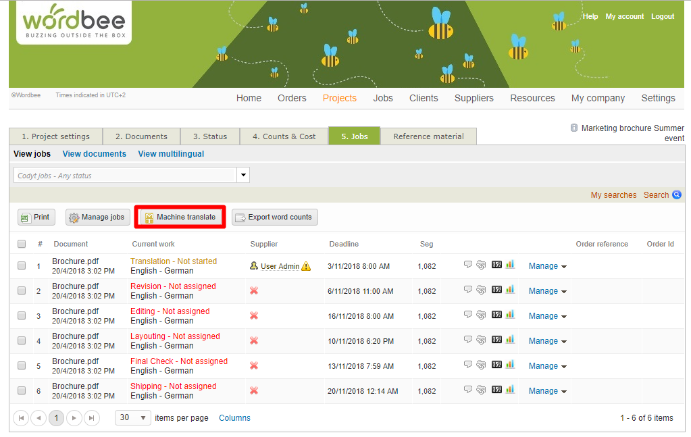691x437 pixels.
Task: Tick checkbox for job 1 Translation row
Action: [22, 266]
